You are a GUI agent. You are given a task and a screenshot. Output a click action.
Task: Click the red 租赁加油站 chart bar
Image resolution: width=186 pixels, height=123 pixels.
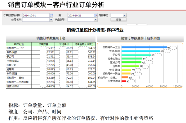point(124,81)
